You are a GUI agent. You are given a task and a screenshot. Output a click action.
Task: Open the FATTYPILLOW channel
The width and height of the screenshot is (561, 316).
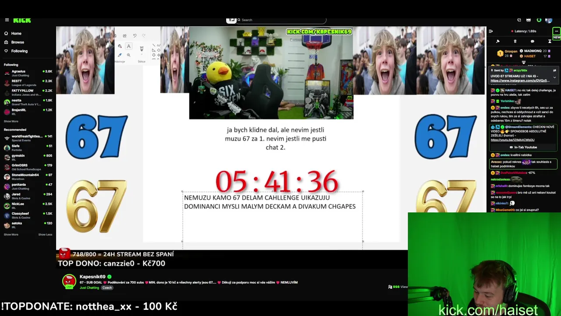(28, 92)
